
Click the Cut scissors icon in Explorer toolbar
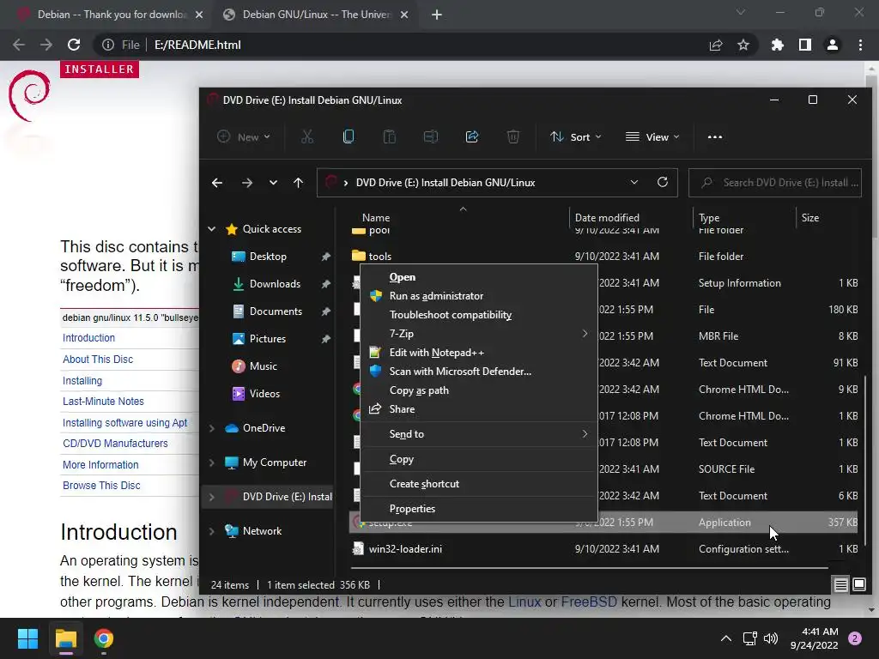[x=307, y=136]
